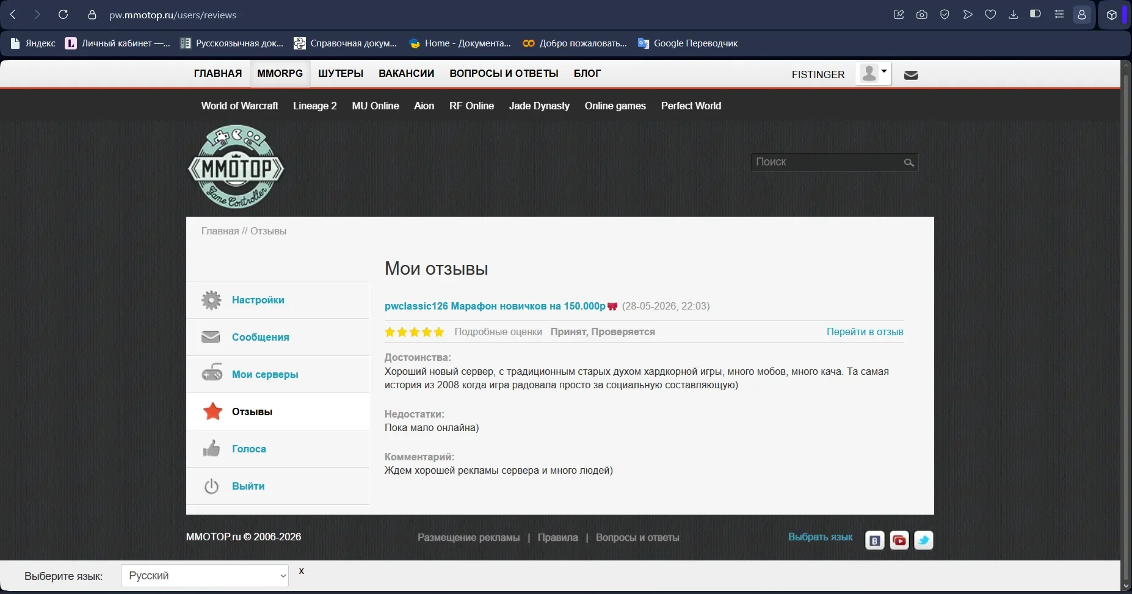Go to Perfect World section
The image size is (1132, 594).
691,106
